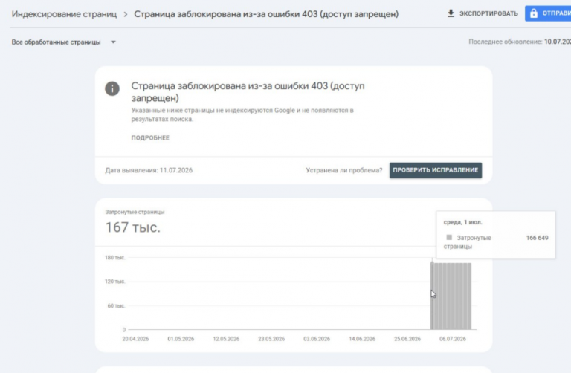Viewport: 571px width, 373px height.
Task: Click ЭКСПОРТИРОВАТЬ button text
Action: pos(488,13)
